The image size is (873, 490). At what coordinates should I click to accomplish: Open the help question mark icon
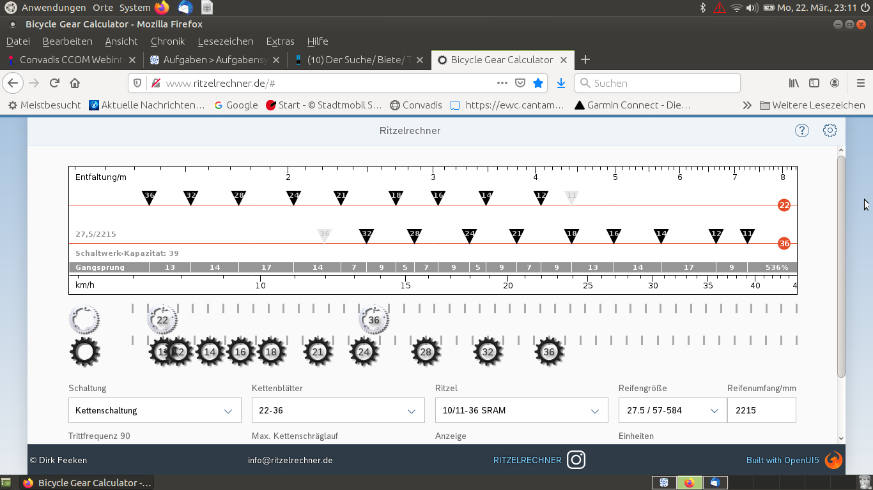pyautogui.click(x=801, y=131)
